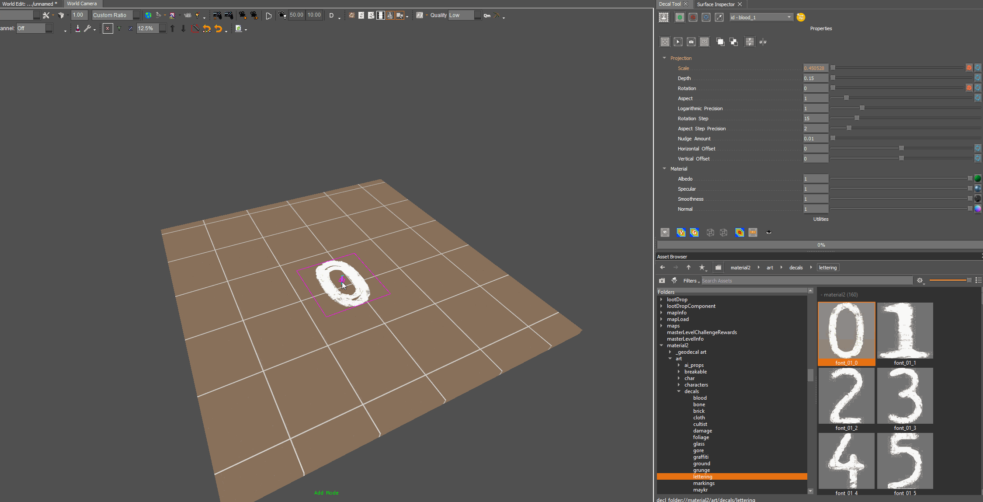Select the decal stamp tool icon

pos(664,17)
